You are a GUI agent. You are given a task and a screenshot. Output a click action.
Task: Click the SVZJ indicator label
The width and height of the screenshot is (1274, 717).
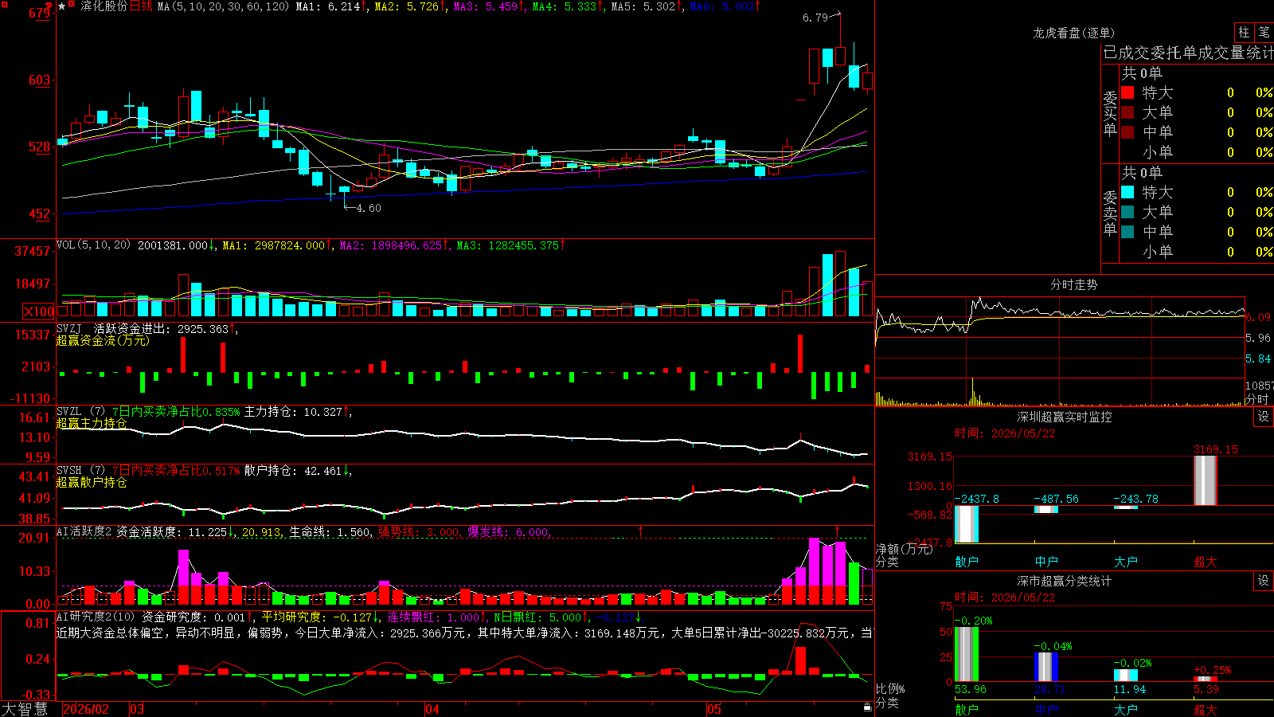click(69, 328)
